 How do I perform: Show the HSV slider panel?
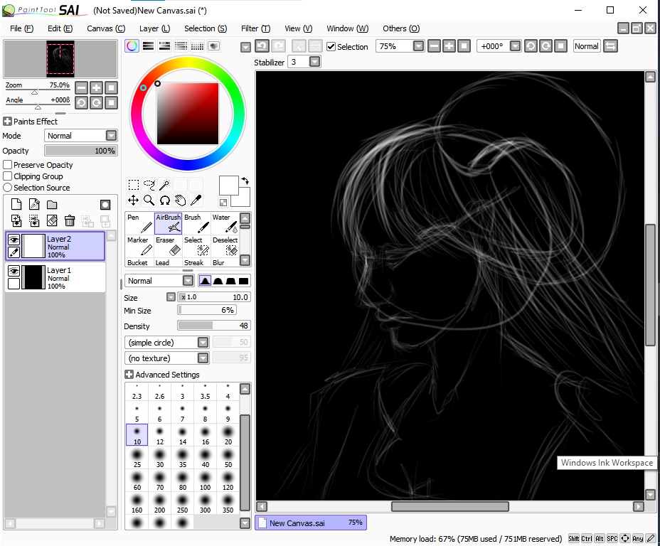(164, 45)
